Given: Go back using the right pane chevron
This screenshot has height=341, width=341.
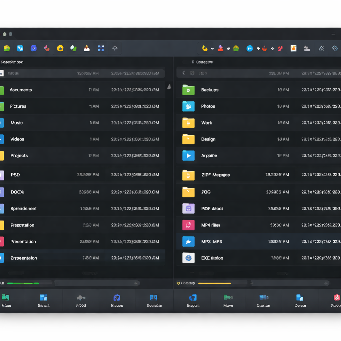Looking at the screenshot, I should [183, 73].
